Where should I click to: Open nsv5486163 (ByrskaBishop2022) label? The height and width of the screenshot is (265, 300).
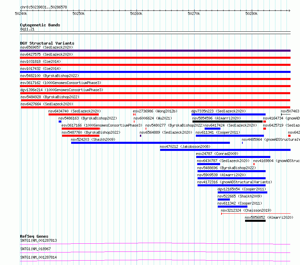(x=88, y=118)
